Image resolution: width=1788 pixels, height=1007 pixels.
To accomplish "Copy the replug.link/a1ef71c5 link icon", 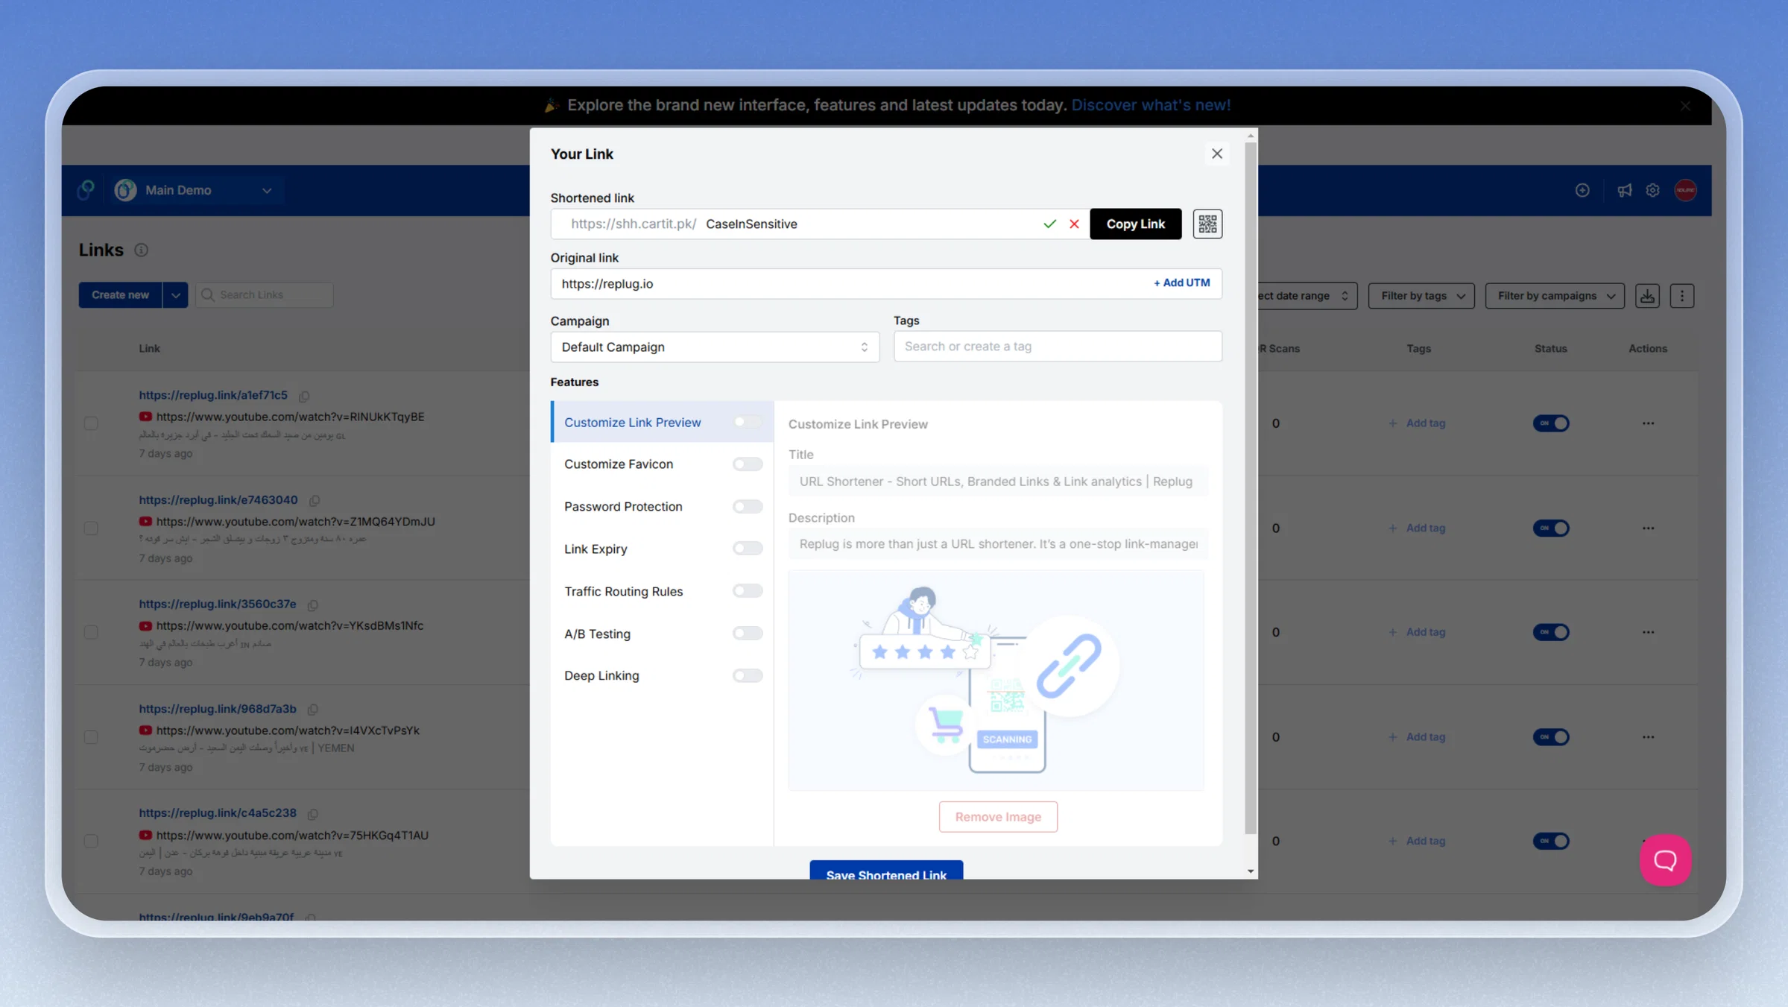I will click(304, 396).
